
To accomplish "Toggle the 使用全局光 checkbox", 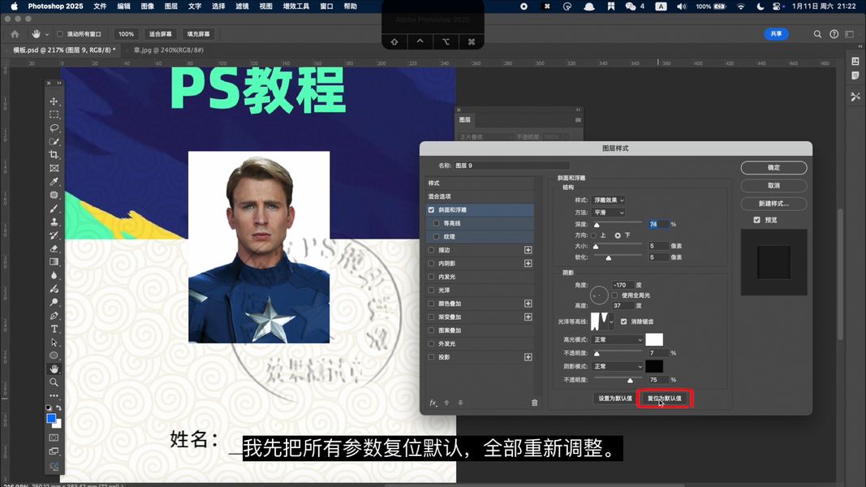I will 614,295.
